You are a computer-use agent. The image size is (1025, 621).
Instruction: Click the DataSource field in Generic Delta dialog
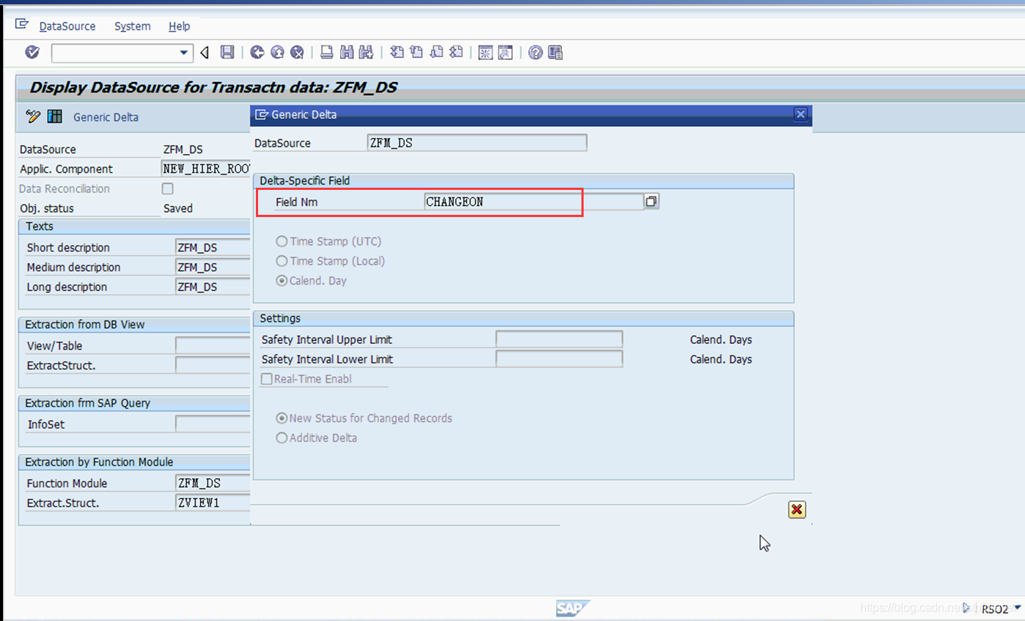[477, 143]
